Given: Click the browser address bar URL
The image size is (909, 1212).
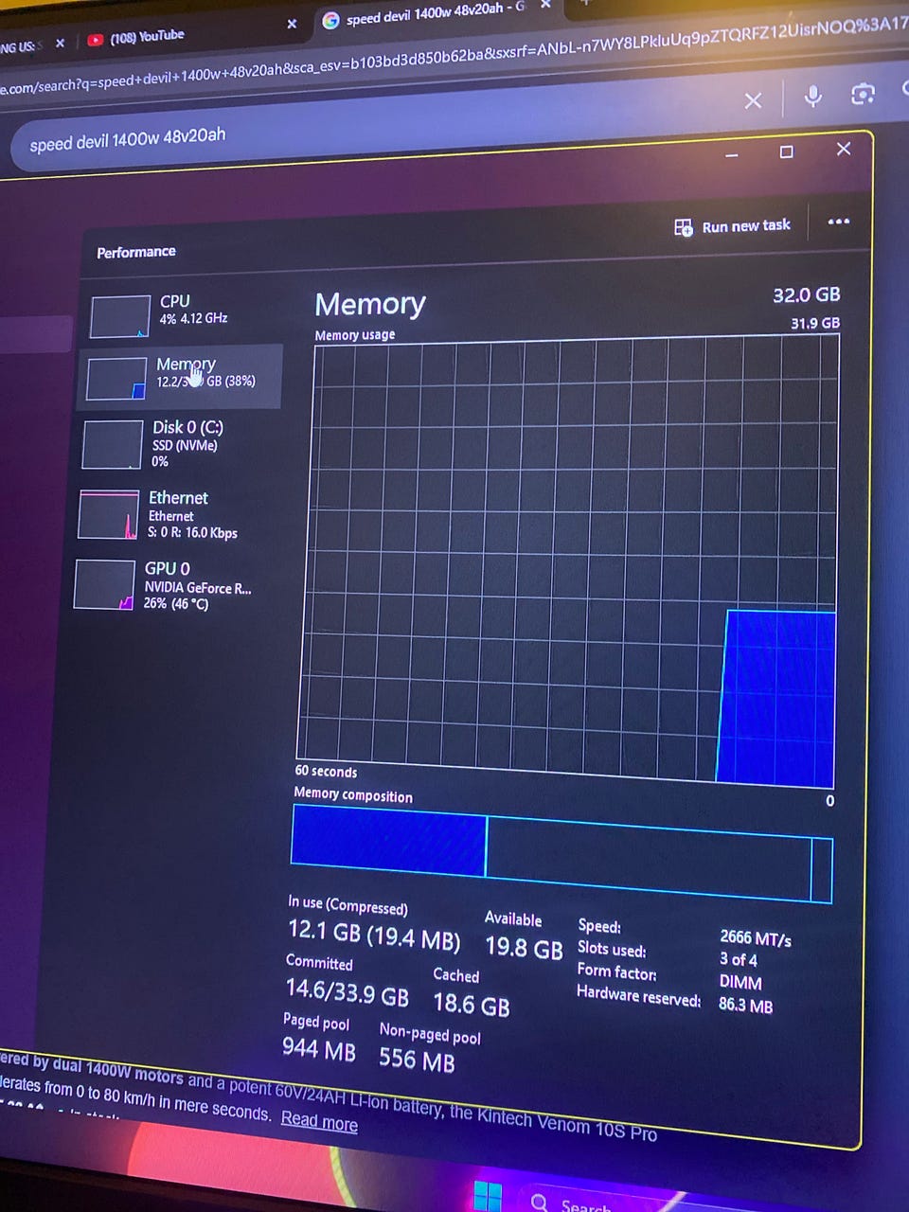Looking at the screenshot, I should pos(454,57).
